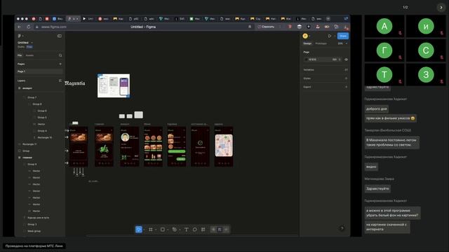The image size is (449, 252).
Task: Click the Спросить button in browser toolbar
Action: pyautogui.click(x=266, y=27)
